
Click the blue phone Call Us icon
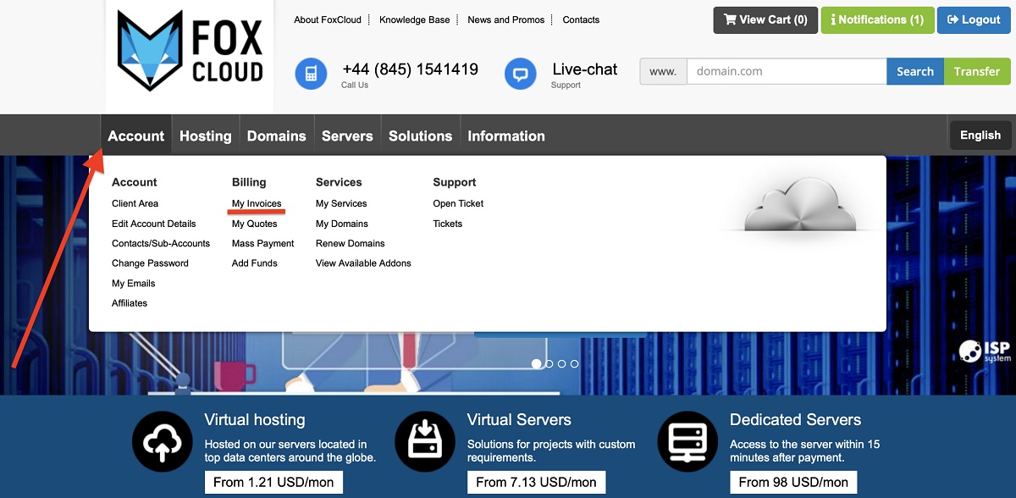311,74
